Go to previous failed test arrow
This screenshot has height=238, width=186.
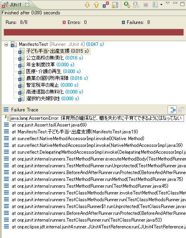click(96, 5)
